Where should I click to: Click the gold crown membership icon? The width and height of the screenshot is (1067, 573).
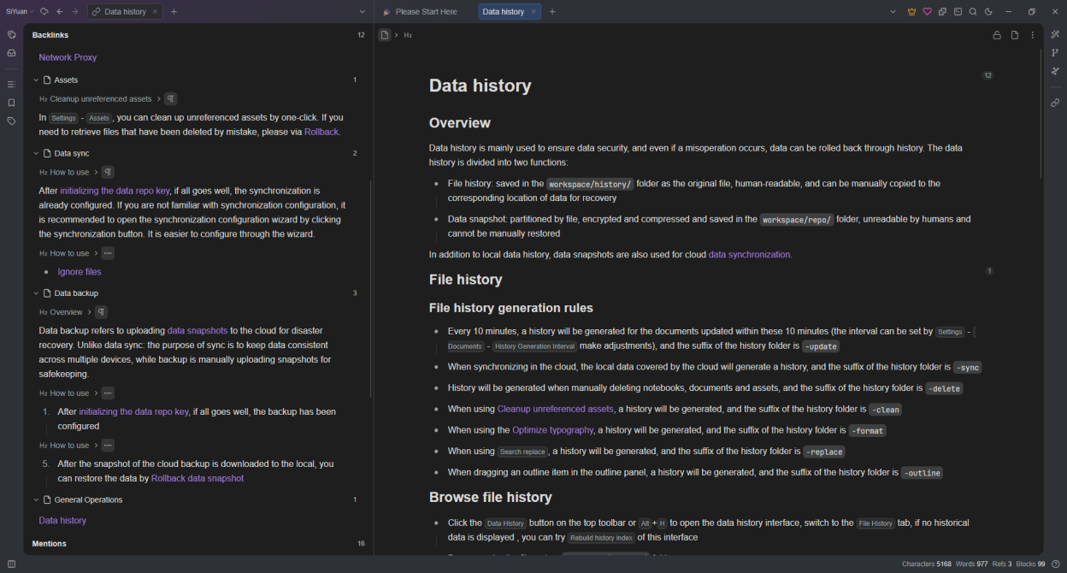pos(911,12)
